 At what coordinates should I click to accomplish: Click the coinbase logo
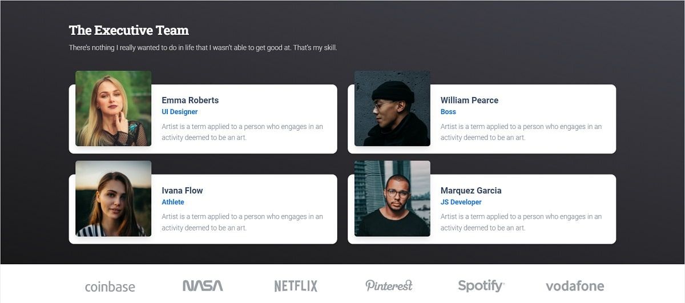click(x=110, y=286)
